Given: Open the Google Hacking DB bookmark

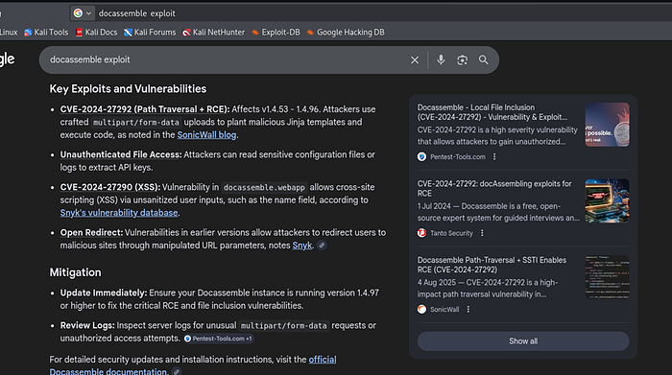Looking at the screenshot, I should coord(346,32).
